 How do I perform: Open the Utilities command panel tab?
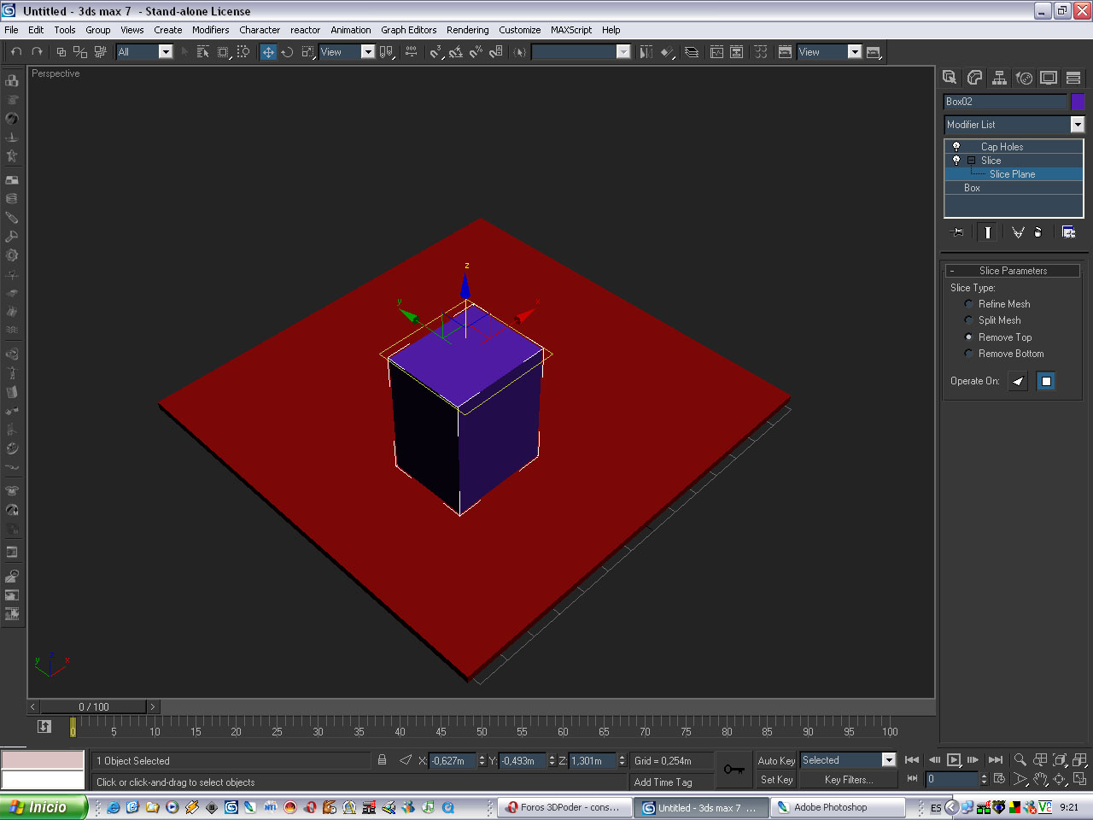tap(1073, 78)
